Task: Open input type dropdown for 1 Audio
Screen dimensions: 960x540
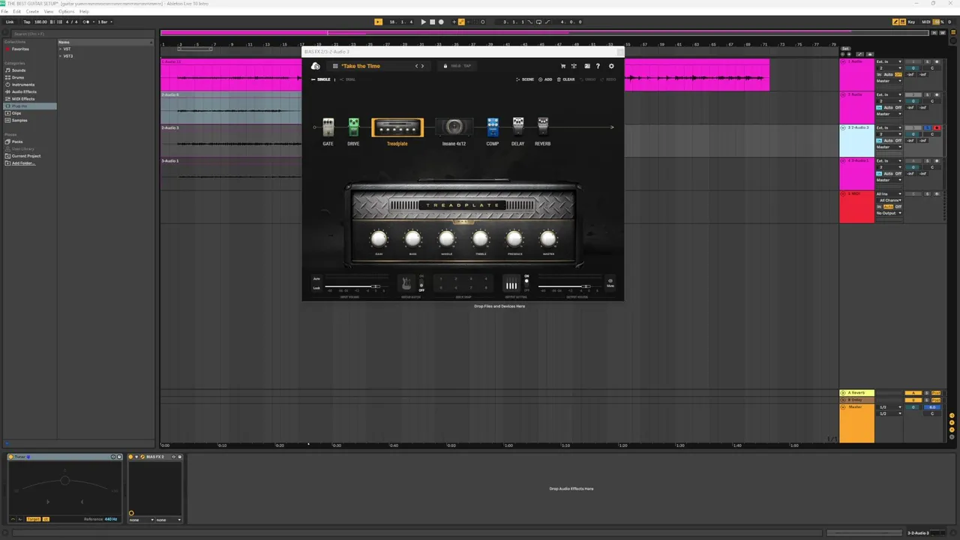Action: click(x=889, y=61)
